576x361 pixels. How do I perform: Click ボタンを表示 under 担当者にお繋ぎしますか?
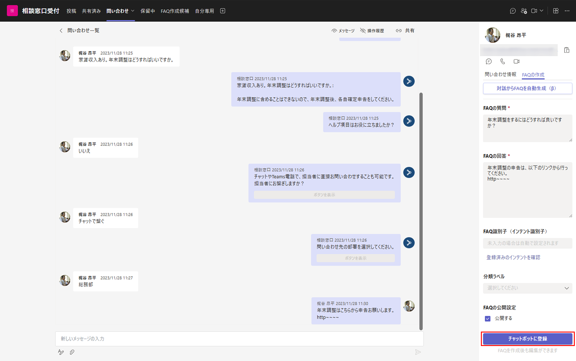coord(324,195)
